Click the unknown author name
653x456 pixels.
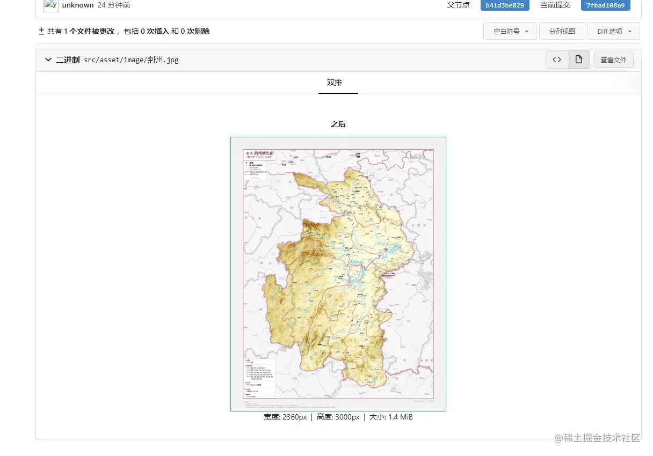pos(78,5)
